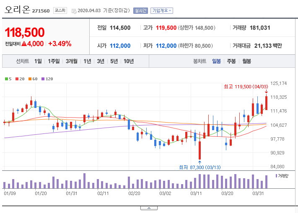Switch to 일봉 daily candle chart
Image resolution: width=298 pixels, height=213 pixels.
coord(216,61)
